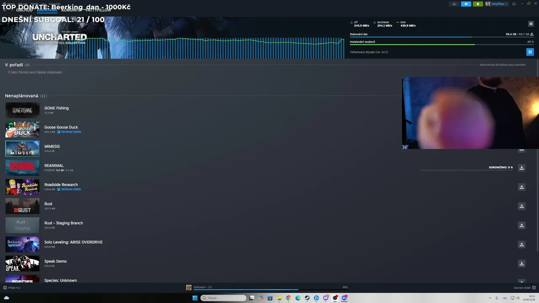Show hidden system tray icons
Viewport: 539px width, 303px height.
(489, 298)
